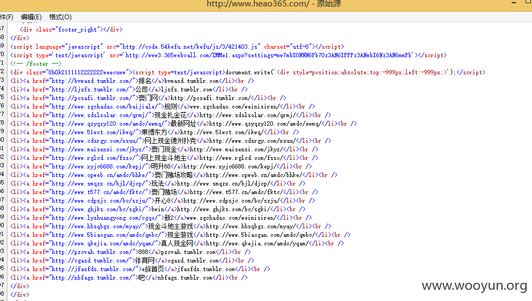The image size is (532, 301).
Task: Click the window title 原始源
Action: click(x=329, y=4)
